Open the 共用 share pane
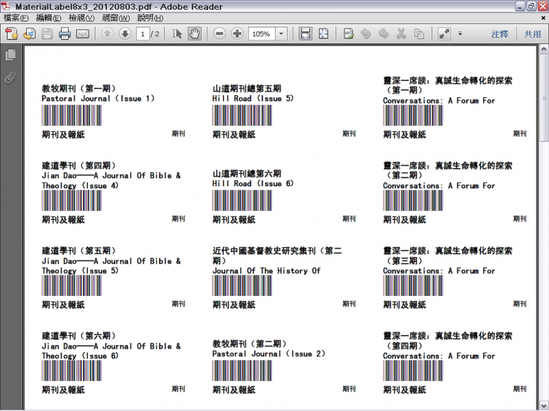The height and width of the screenshot is (411, 549). click(x=533, y=34)
